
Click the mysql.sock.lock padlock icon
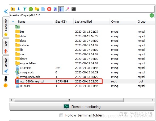point(18,77)
